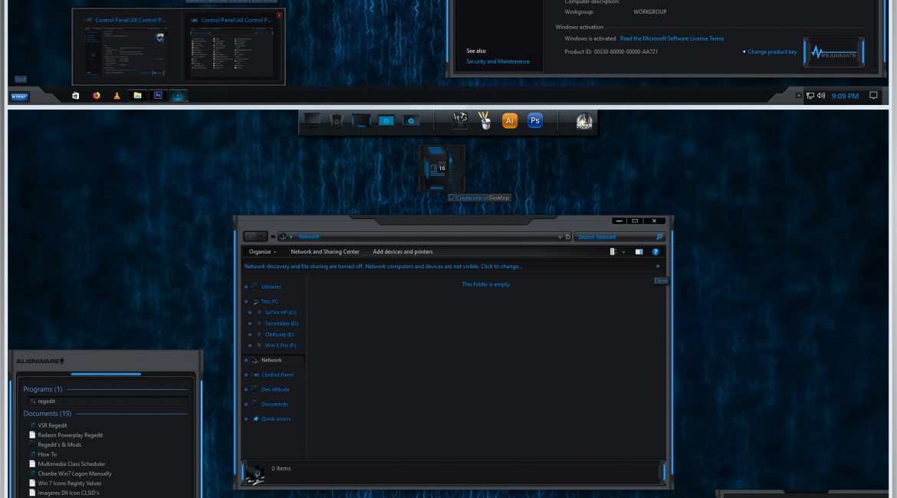
Task: Open Radeon Powerplay Regedit document
Action: 70,435
